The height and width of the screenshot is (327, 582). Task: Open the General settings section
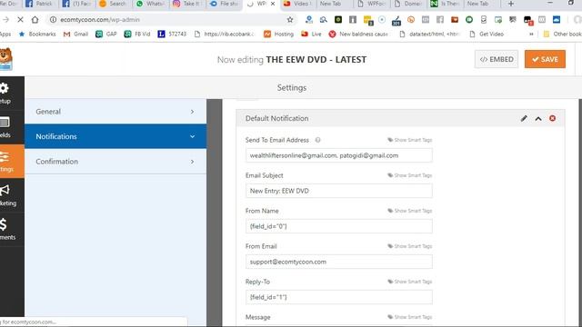115,112
